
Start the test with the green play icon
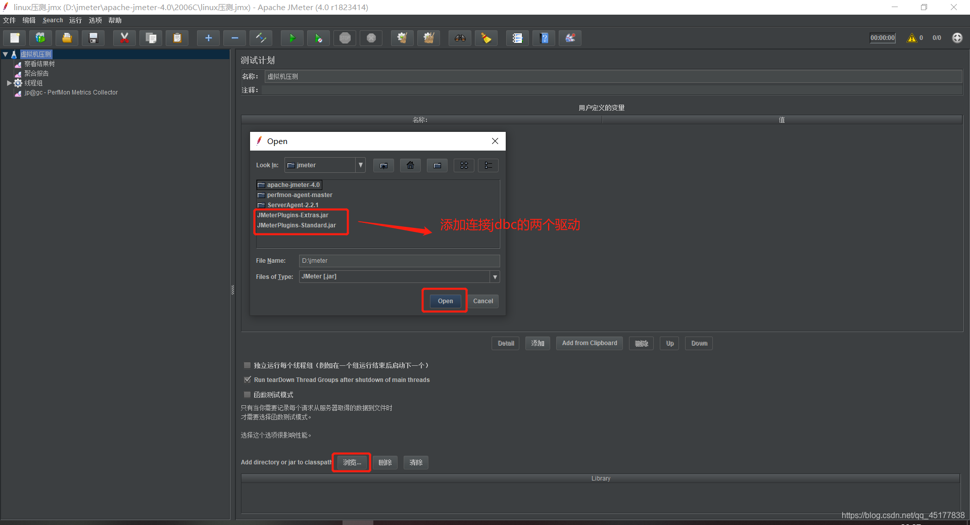292,38
